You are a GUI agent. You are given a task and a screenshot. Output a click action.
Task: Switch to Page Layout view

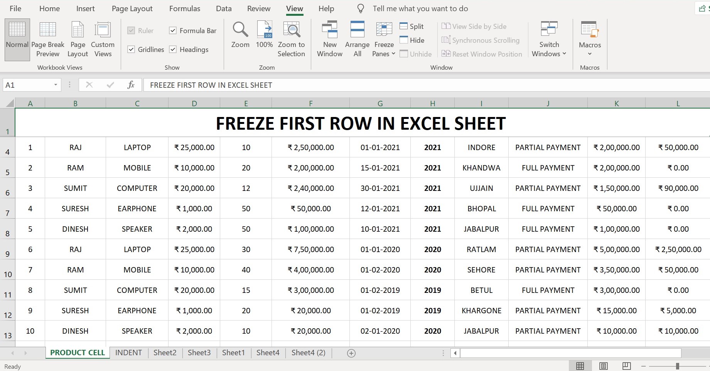coord(78,40)
